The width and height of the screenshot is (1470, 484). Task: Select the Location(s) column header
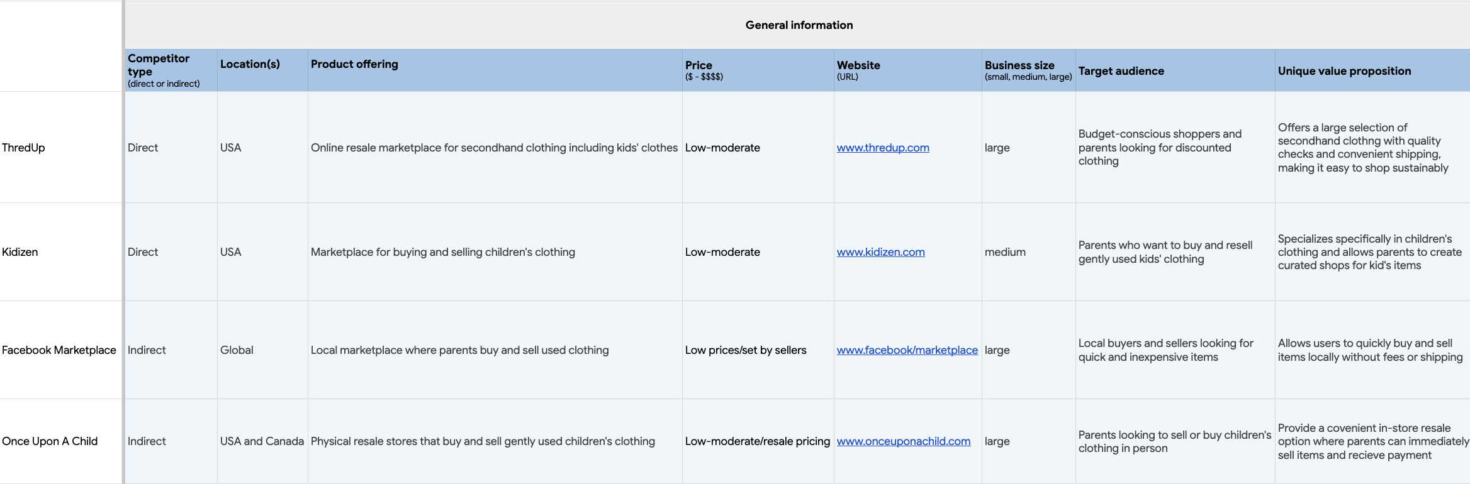(262, 70)
